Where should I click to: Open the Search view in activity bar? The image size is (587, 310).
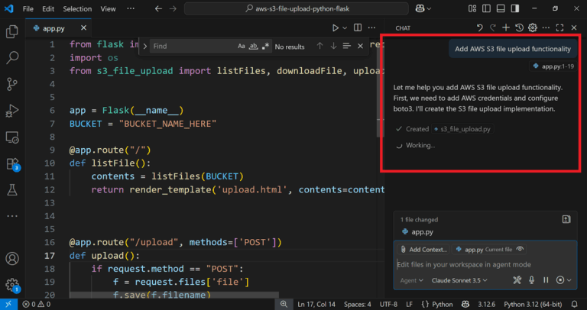tap(12, 58)
